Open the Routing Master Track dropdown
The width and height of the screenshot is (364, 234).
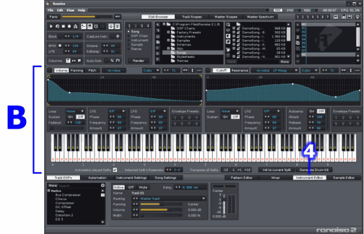coord(169,198)
